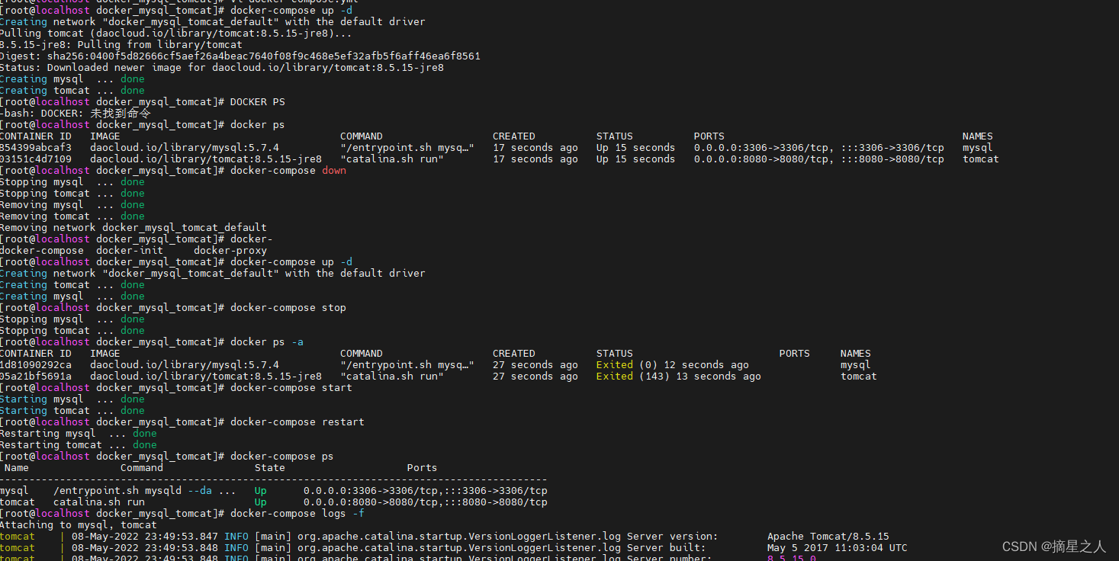Click the 'Server built:' log label
The height and width of the screenshot is (561, 1119).
pyautogui.click(x=666, y=548)
